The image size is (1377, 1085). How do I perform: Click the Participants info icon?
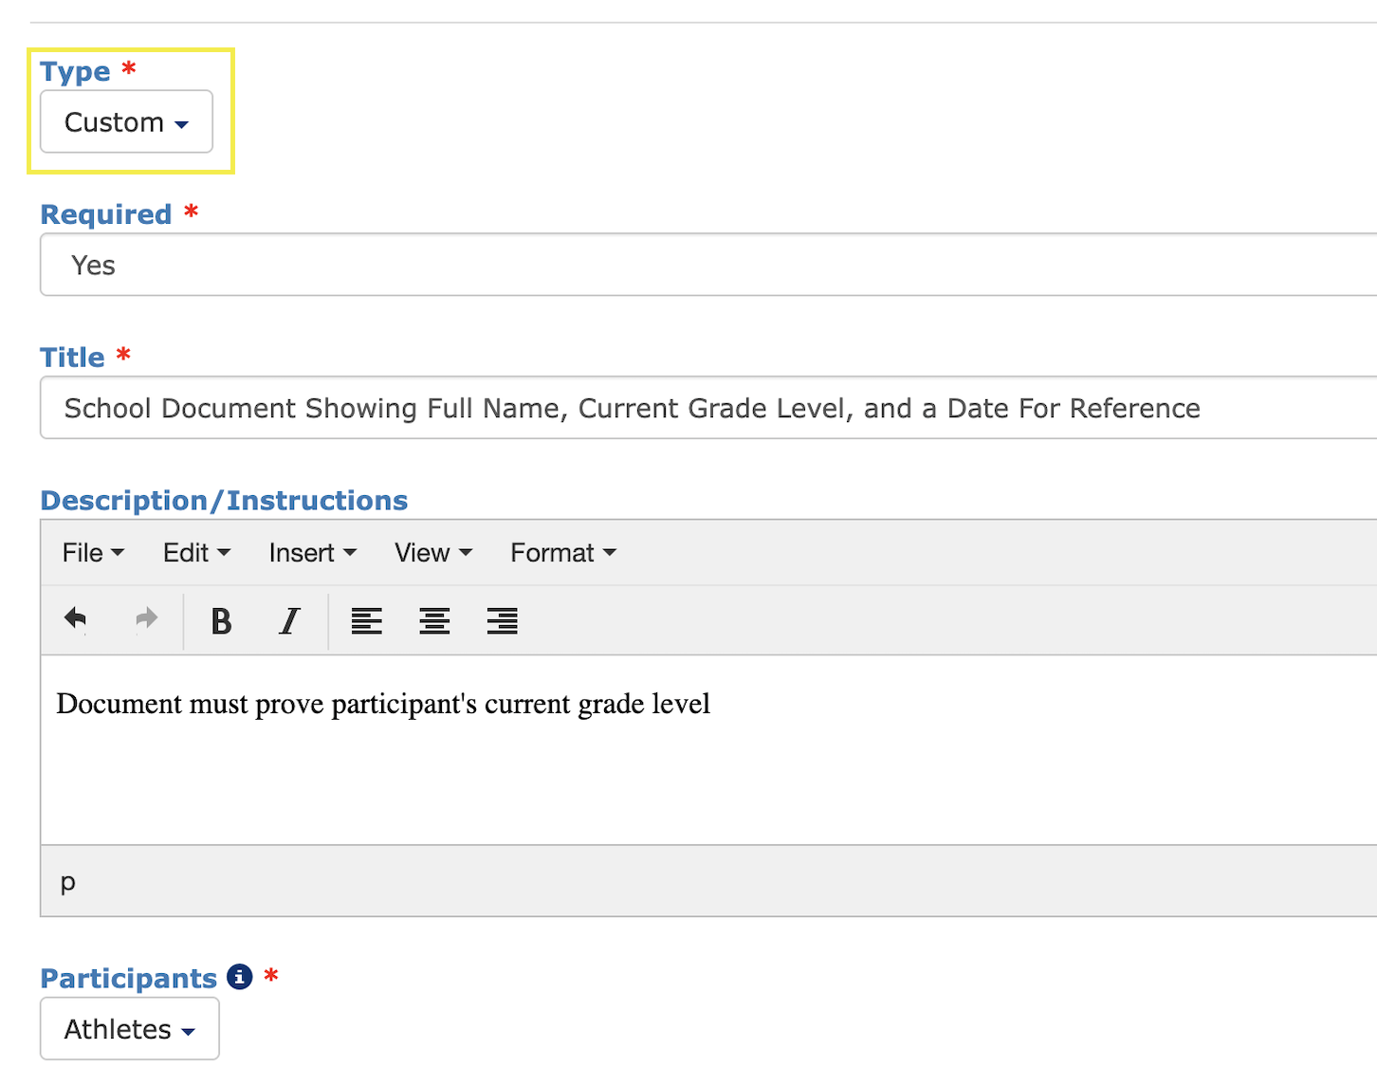tap(240, 977)
